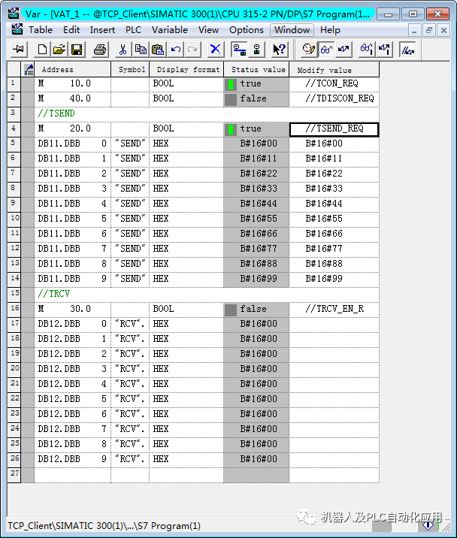
Task: Activate the context help pointer
Action: coord(280,50)
